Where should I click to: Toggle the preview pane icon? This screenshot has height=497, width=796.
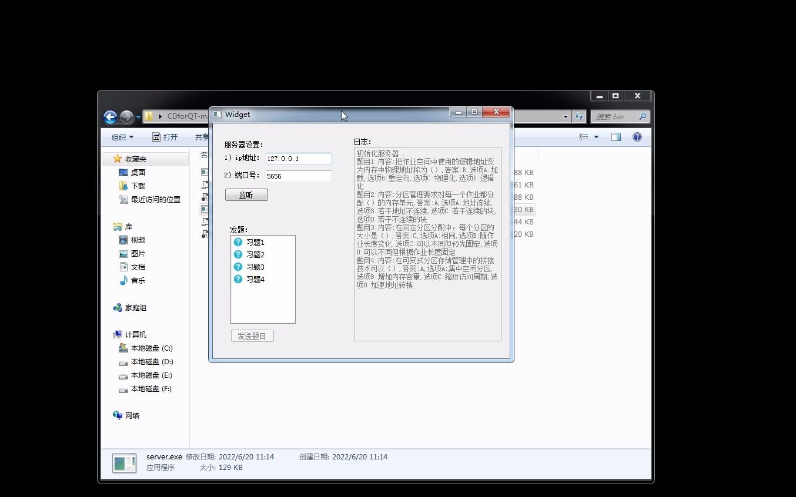(616, 137)
